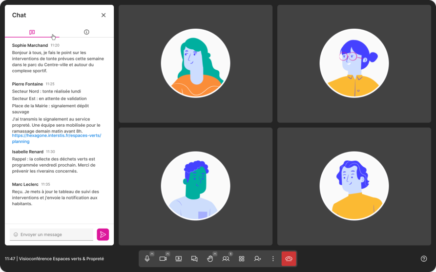This screenshot has width=436, height=272.
Task: Click Isabelle Renard's name in chat
Action: 27,152
